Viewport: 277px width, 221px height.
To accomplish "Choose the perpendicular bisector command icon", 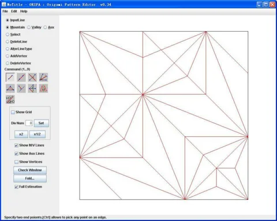I will coord(32,77).
